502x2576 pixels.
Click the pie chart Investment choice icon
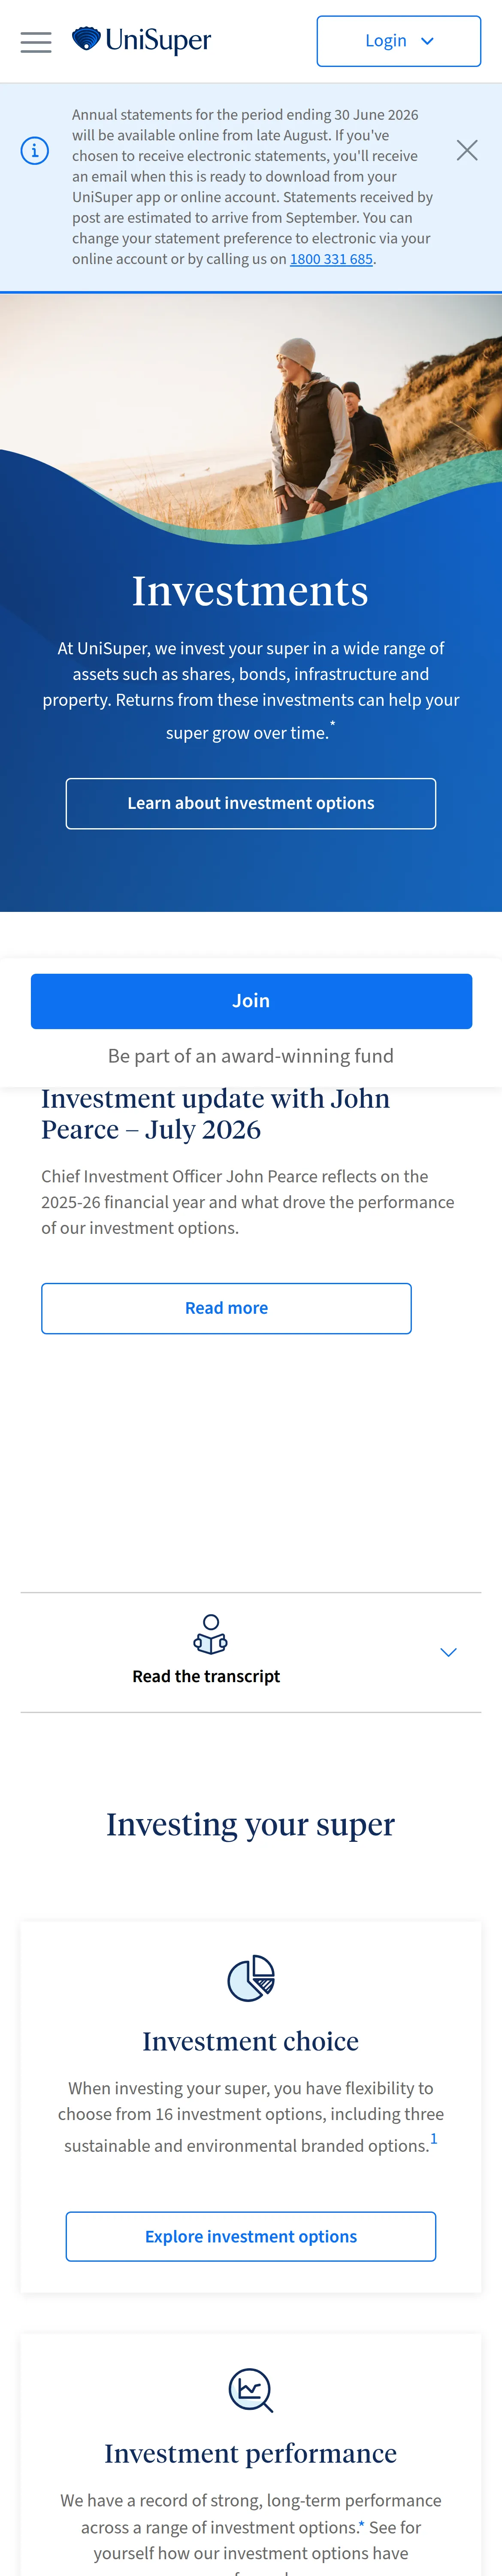[251, 1978]
